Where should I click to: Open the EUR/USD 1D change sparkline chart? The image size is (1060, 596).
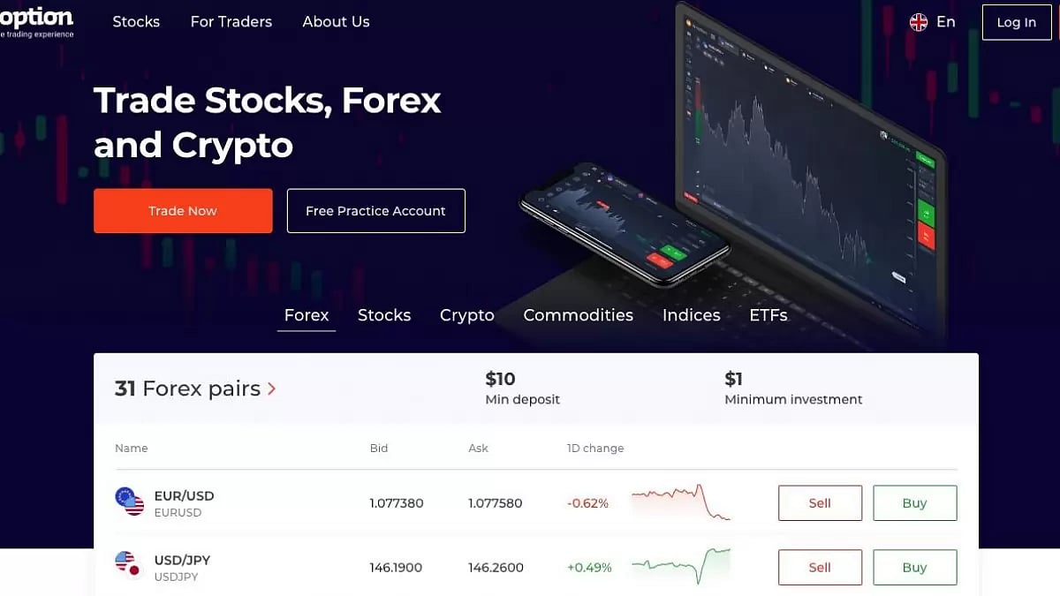[680, 502]
